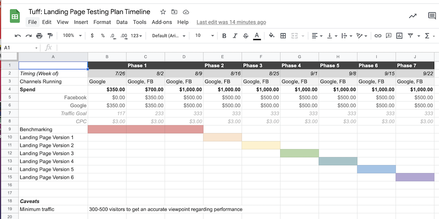Open vertical align dropdown
The width and height of the screenshot is (439, 219).
(332, 36)
